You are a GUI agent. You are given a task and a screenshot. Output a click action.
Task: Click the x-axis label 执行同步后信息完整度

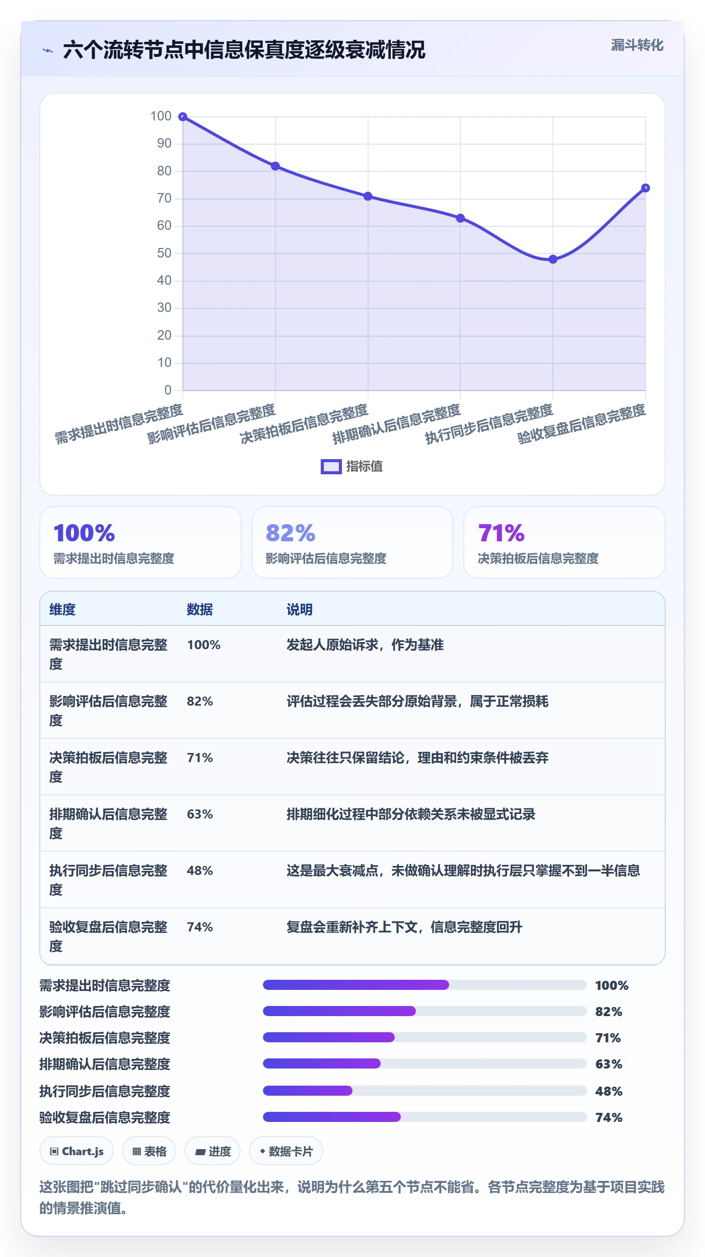489,424
